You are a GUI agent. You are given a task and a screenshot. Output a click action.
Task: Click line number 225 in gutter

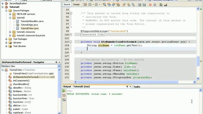click(67, 49)
